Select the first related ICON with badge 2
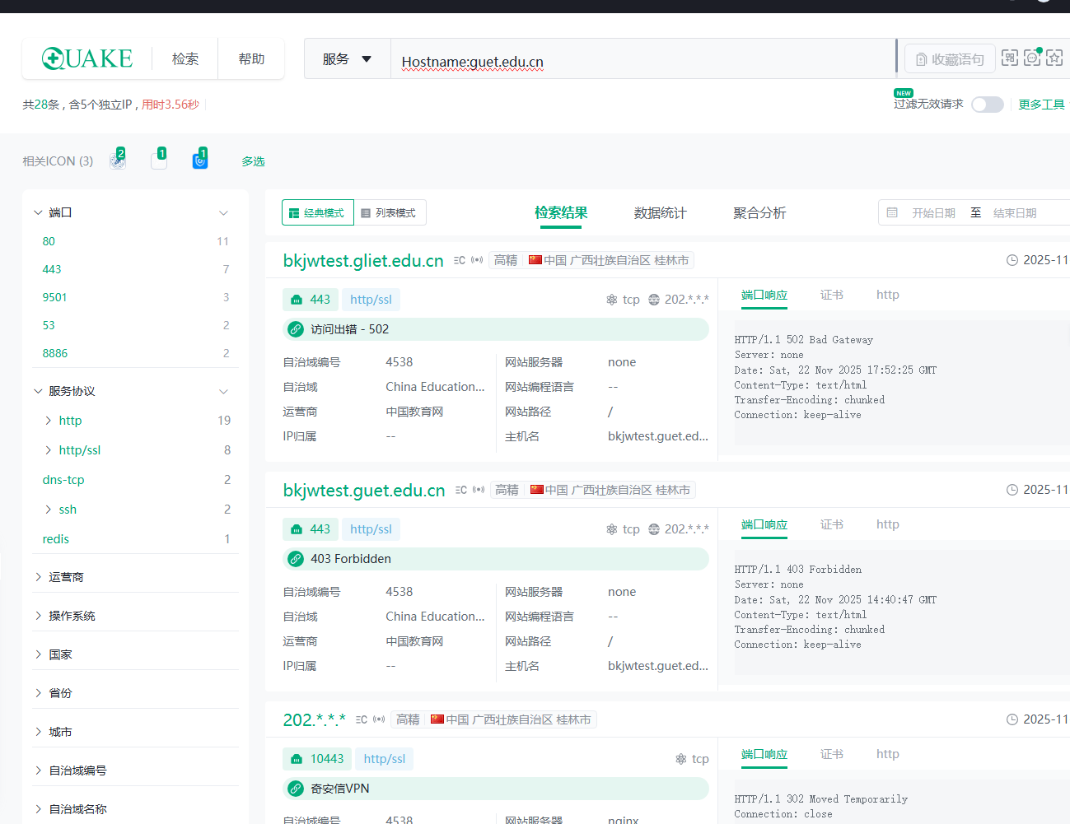The height and width of the screenshot is (824, 1070). click(x=118, y=161)
